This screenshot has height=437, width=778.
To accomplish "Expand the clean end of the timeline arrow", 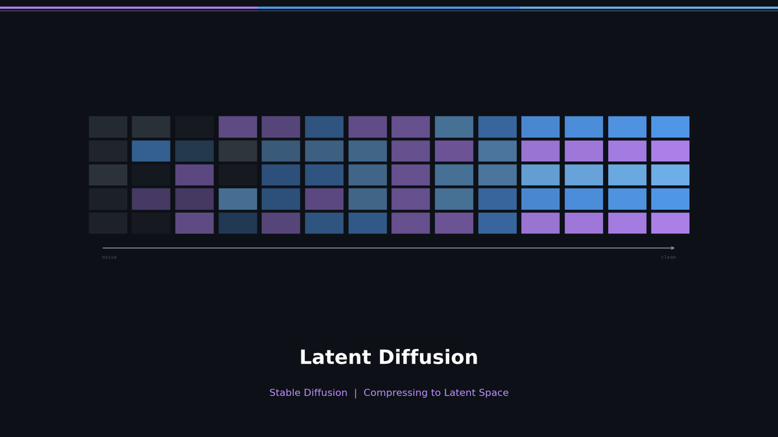I will [673, 247].
